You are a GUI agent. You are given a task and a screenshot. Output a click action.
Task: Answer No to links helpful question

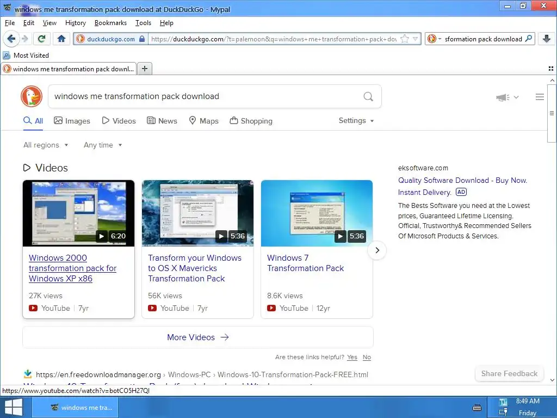[x=367, y=357]
